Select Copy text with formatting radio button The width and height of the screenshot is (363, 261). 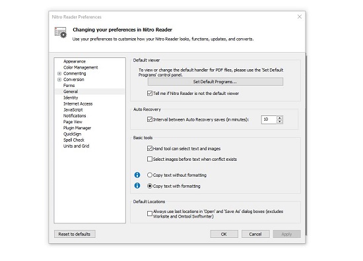[150, 186]
